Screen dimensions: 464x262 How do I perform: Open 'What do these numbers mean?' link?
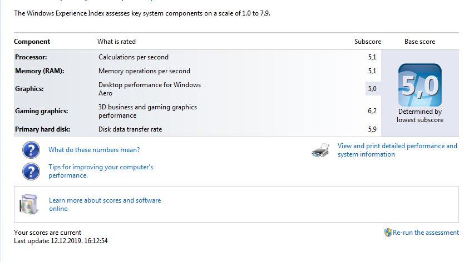pos(94,150)
